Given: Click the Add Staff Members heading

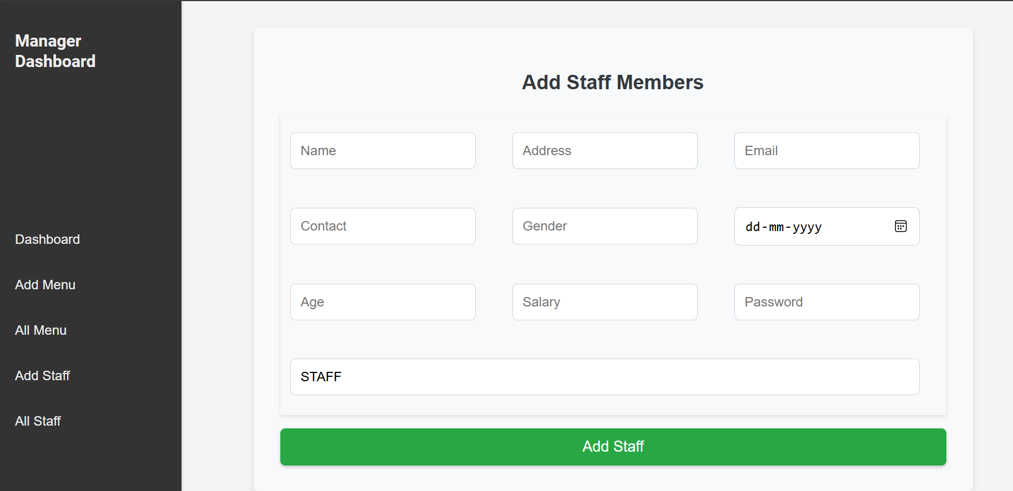Looking at the screenshot, I should tap(613, 83).
